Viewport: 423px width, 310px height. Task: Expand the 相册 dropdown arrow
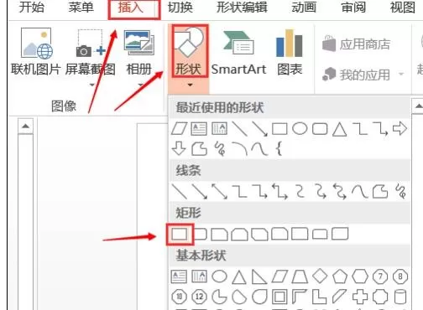tap(140, 85)
